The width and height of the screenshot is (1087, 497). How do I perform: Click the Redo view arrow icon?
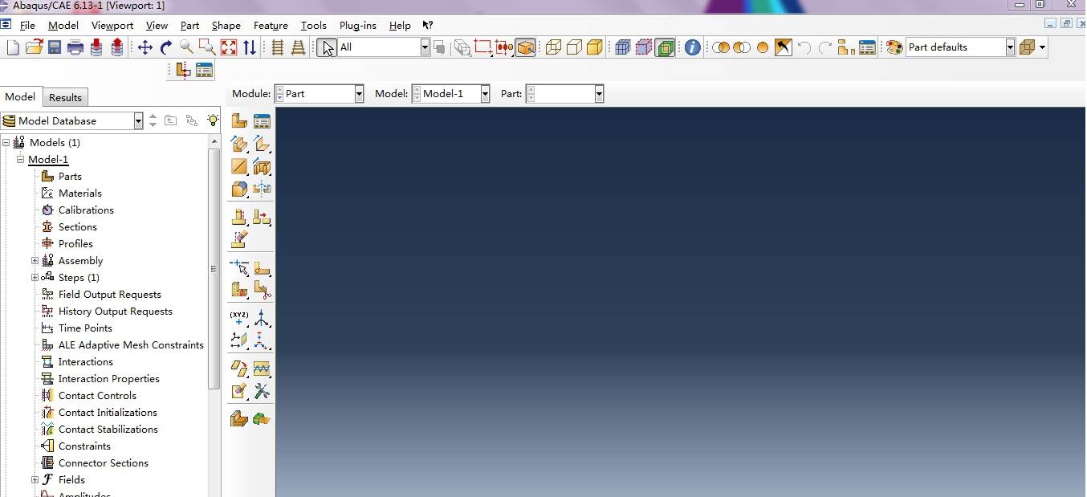click(824, 47)
